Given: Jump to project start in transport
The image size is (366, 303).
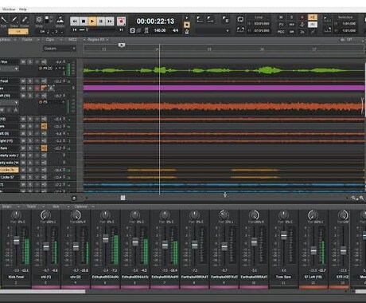Looking at the screenshot, I should click(x=75, y=30).
